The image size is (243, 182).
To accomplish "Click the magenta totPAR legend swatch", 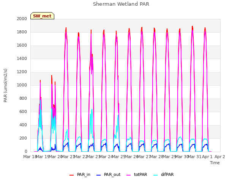I will coord(129,175).
